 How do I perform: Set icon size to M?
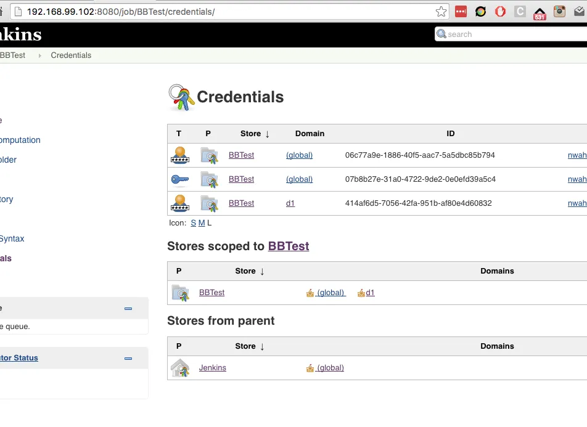[202, 222]
